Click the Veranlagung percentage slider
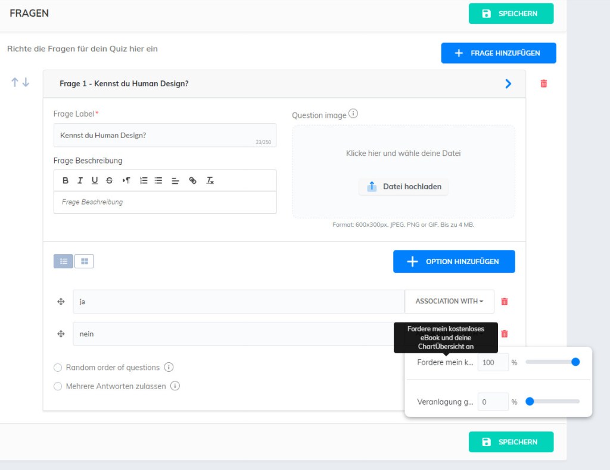 pos(552,402)
